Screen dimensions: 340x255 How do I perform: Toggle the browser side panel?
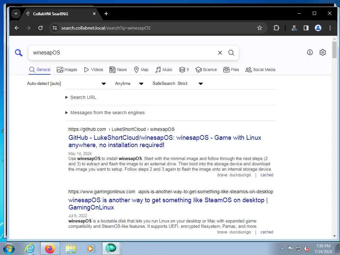(306, 28)
